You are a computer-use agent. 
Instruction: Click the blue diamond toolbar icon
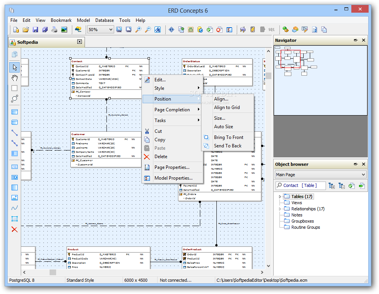coord(171,30)
